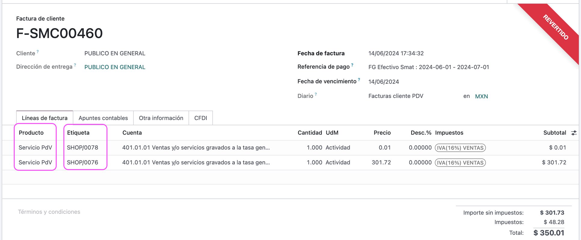Click help question mark next to Cliente
Screen dimensions: 581x240
(x=38, y=52)
